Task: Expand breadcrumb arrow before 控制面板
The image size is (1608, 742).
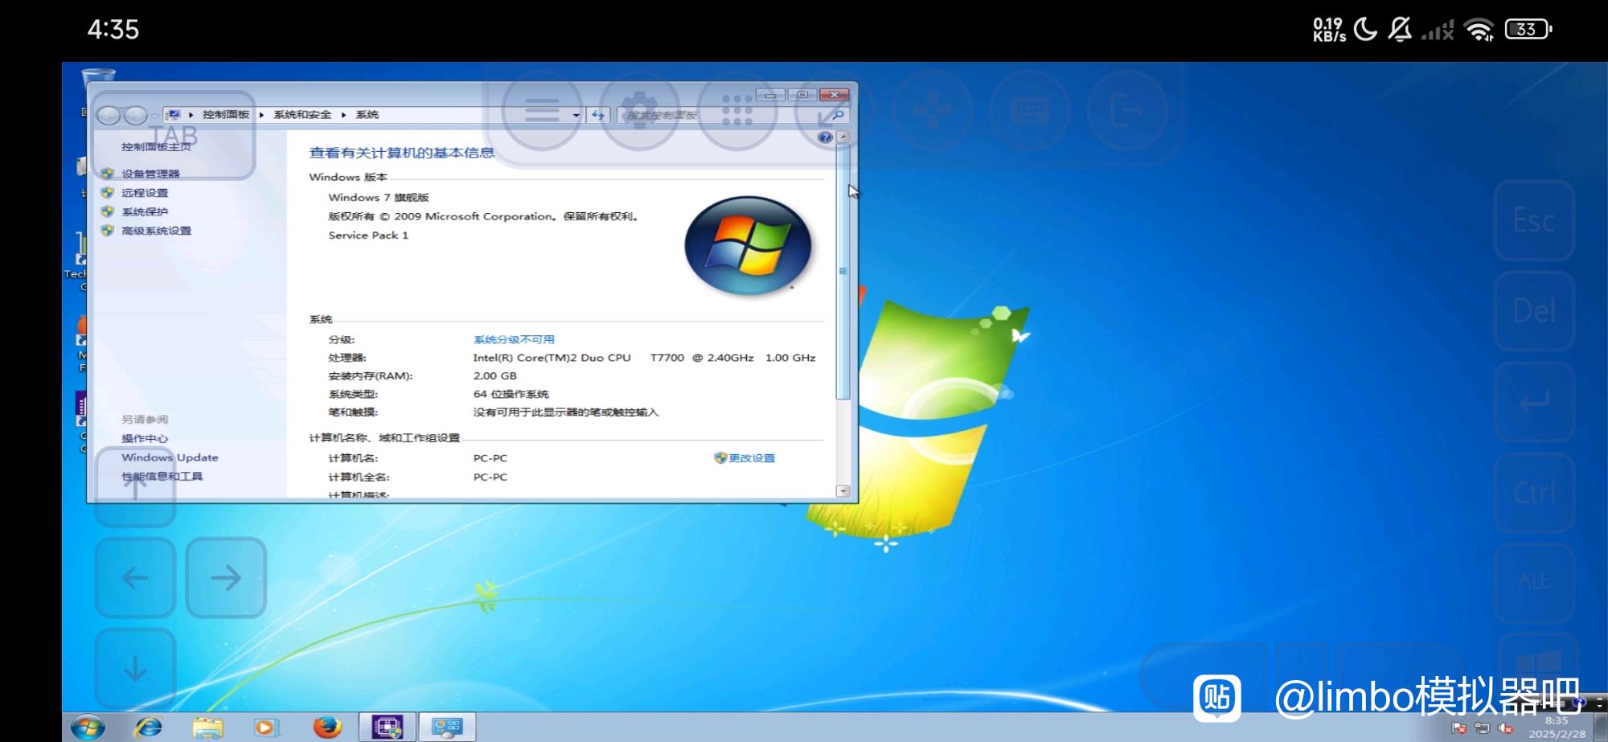Action: point(191,115)
